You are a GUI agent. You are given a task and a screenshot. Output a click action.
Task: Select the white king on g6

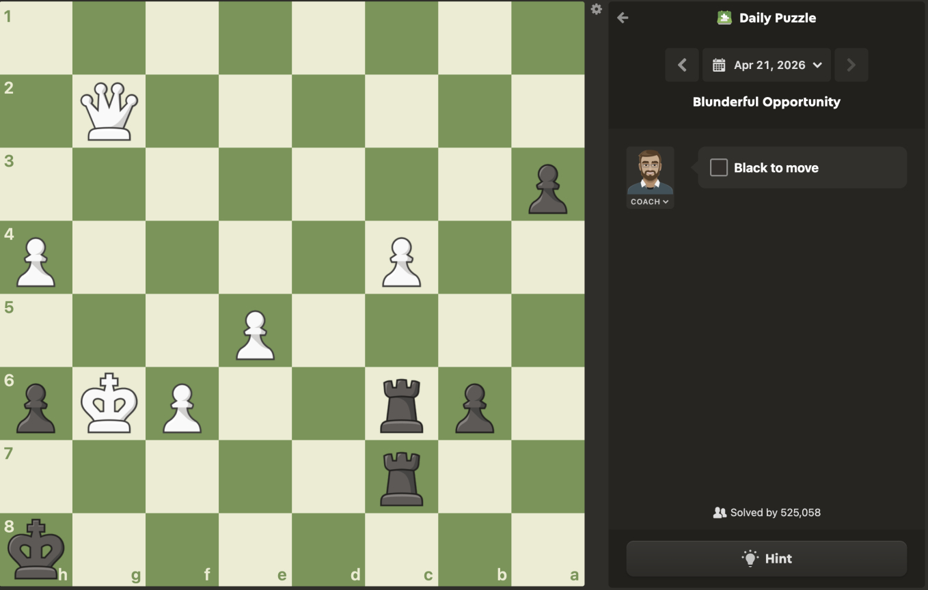[109, 404]
